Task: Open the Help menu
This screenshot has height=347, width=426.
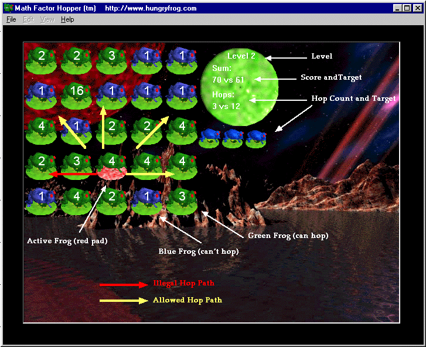Action: tap(67, 19)
